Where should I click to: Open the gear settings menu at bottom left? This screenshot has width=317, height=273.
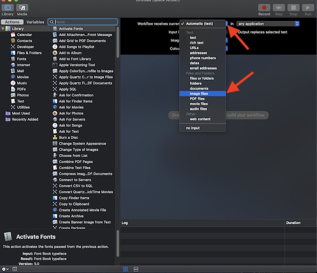4,269
